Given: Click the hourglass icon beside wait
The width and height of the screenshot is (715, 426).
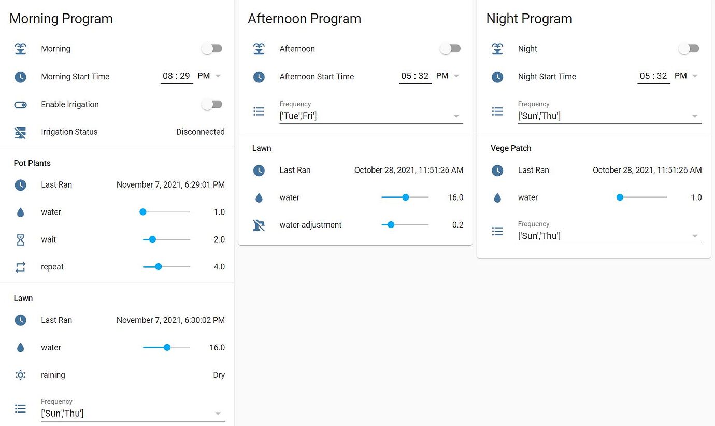Looking at the screenshot, I should click(20, 239).
